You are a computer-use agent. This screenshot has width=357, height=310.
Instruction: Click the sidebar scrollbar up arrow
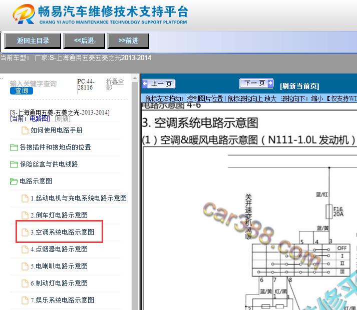[x=135, y=78]
